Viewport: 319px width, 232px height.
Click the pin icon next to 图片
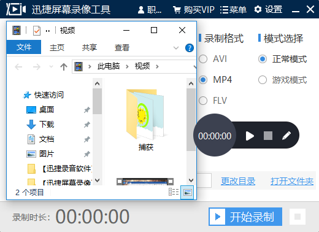click(x=87, y=154)
